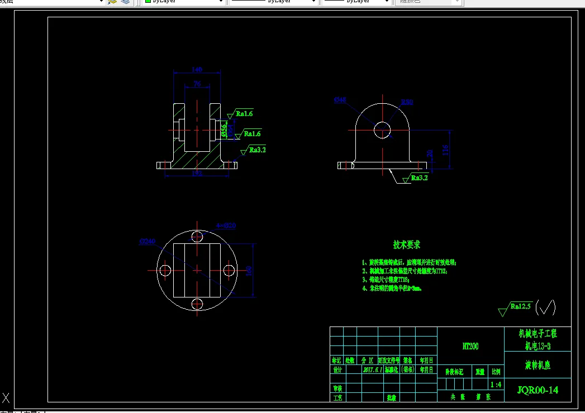Select the 分区 cell in title block
585x413 pixels.
click(367, 361)
